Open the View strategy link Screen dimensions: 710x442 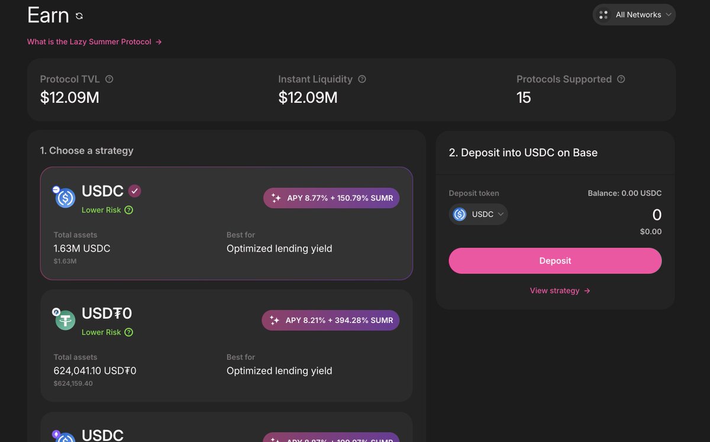pyautogui.click(x=560, y=291)
